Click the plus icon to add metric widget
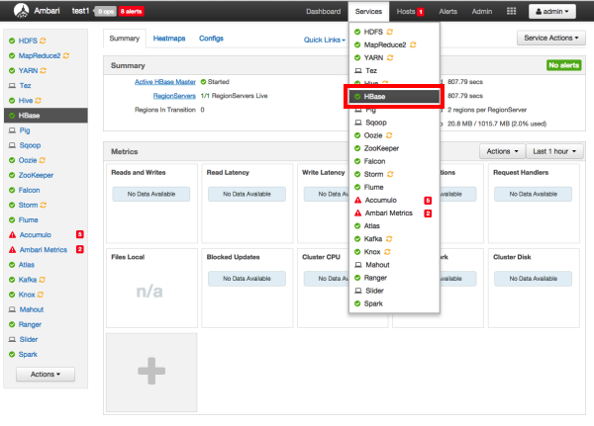Image resolution: width=594 pixels, height=426 pixels. coord(151,371)
